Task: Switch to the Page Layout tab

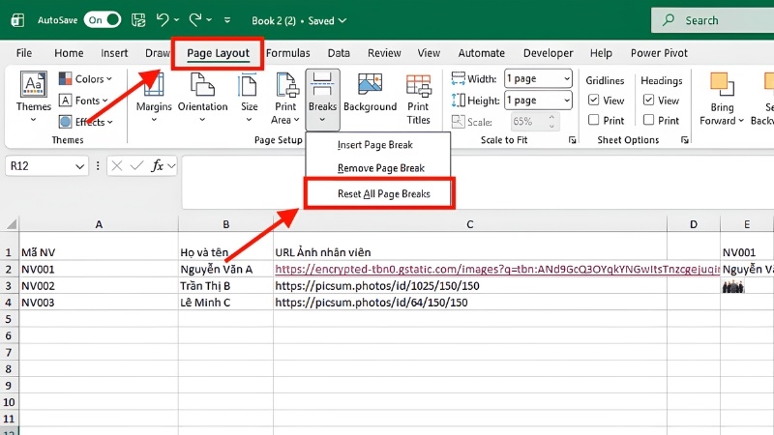Action: click(x=218, y=53)
